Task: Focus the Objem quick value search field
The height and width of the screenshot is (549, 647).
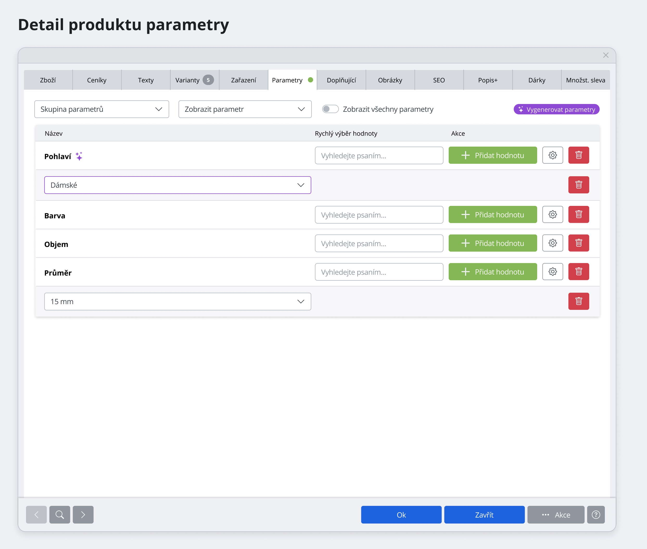Action: tap(379, 243)
